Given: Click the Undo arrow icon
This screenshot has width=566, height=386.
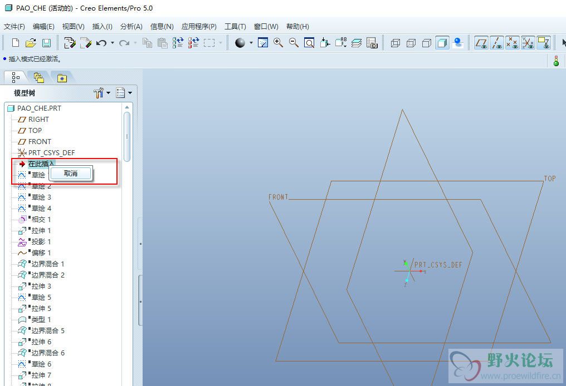Looking at the screenshot, I should click(x=101, y=43).
